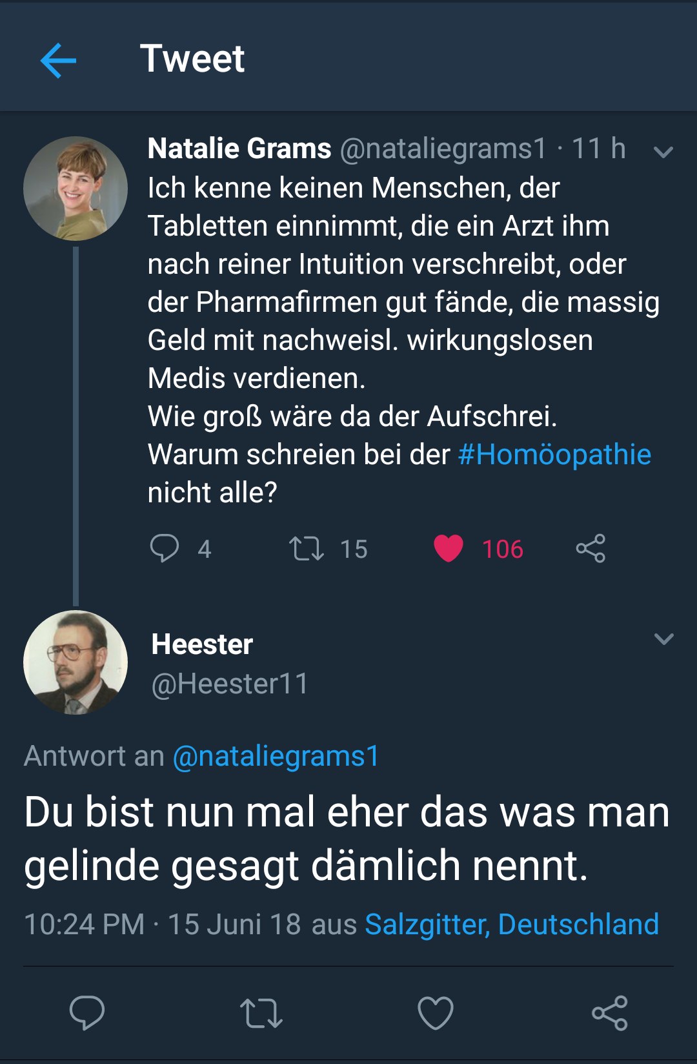The height and width of the screenshot is (1064, 697).
Task: Open Salzgitter, Deutschland location link
Action: point(512,924)
